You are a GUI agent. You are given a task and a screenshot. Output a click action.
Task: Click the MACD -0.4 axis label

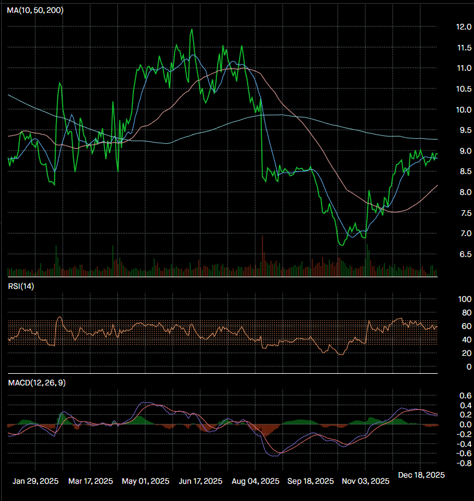(464, 444)
